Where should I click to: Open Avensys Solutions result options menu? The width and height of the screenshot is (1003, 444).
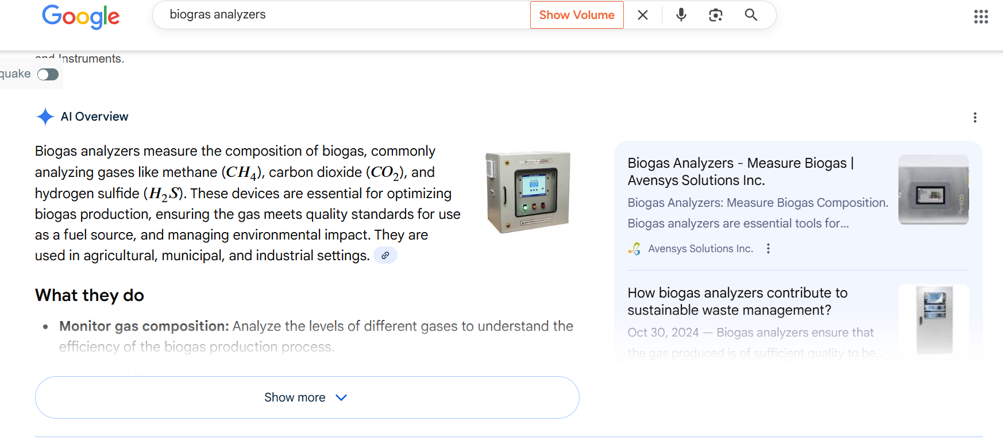768,249
